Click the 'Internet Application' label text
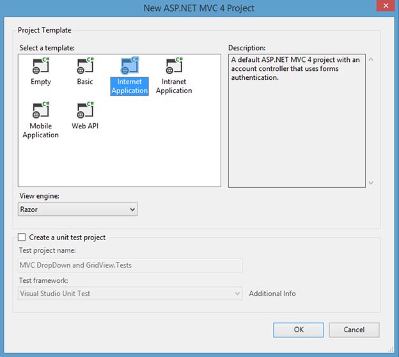Image resolution: width=399 pixels, height=357 pixels. [130, 86]
